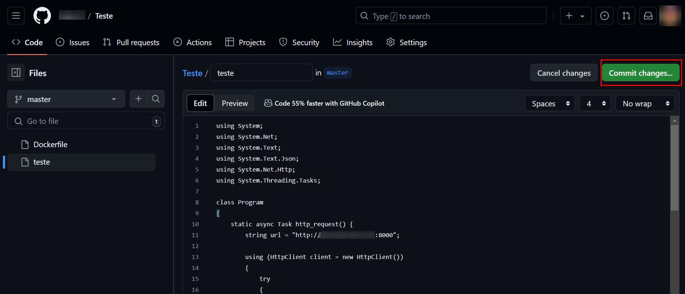Select the Edit mode toggle
Image resolution: width=685 pixels, height=294 pixels.
point(200,103)
